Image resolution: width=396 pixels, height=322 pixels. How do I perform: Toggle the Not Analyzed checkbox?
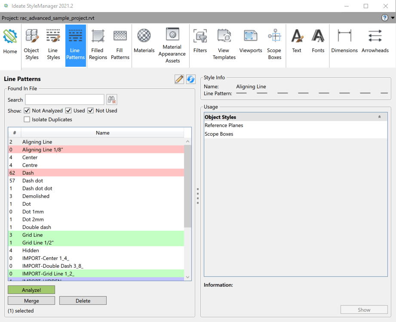point(27,111)
